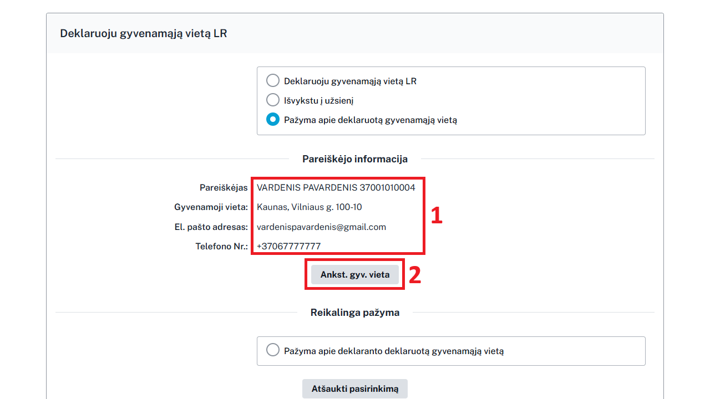Viewport: 710px width, 399px height.
Task: Click the red annotation number 2
Action: pos(415,275)
